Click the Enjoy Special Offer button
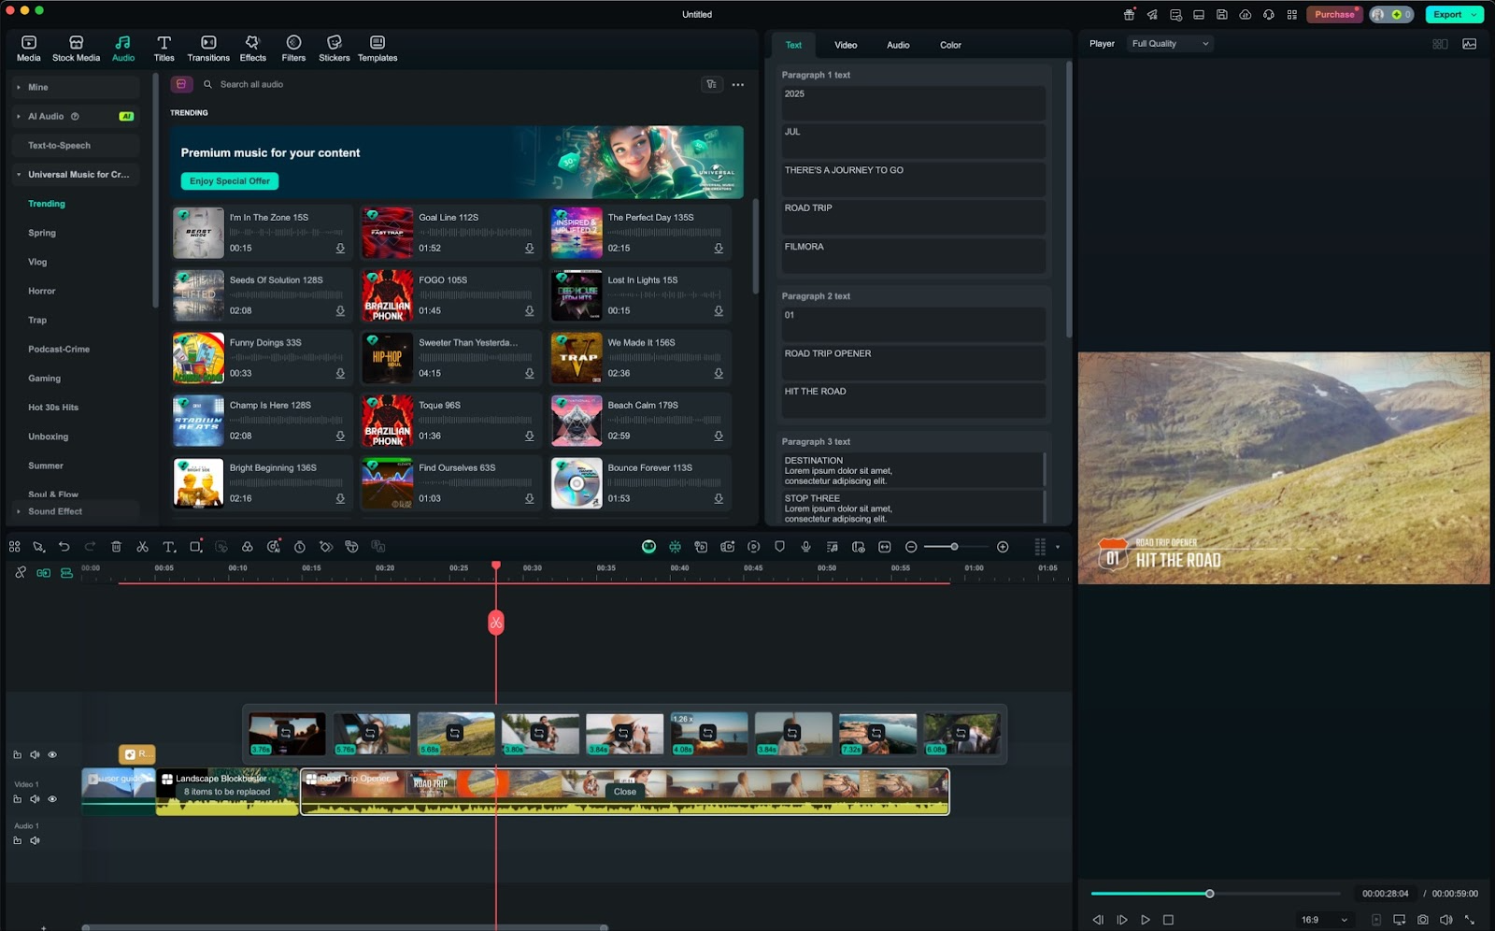1495x931 pixels. [x=229, y=180]
